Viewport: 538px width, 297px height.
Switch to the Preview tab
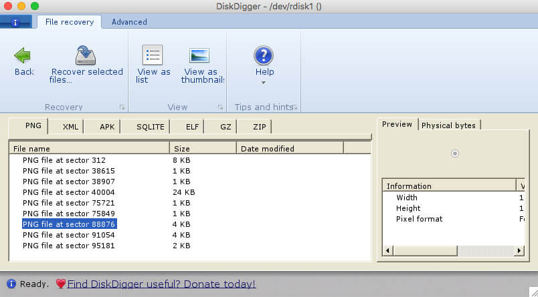pyautogui.click(x=397, y=124)
